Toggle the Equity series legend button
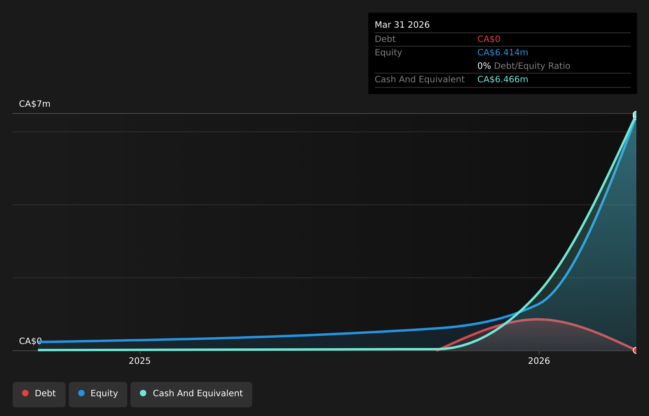Image resolution: width=649 pixels, height=416 pixels. (98, 394)
